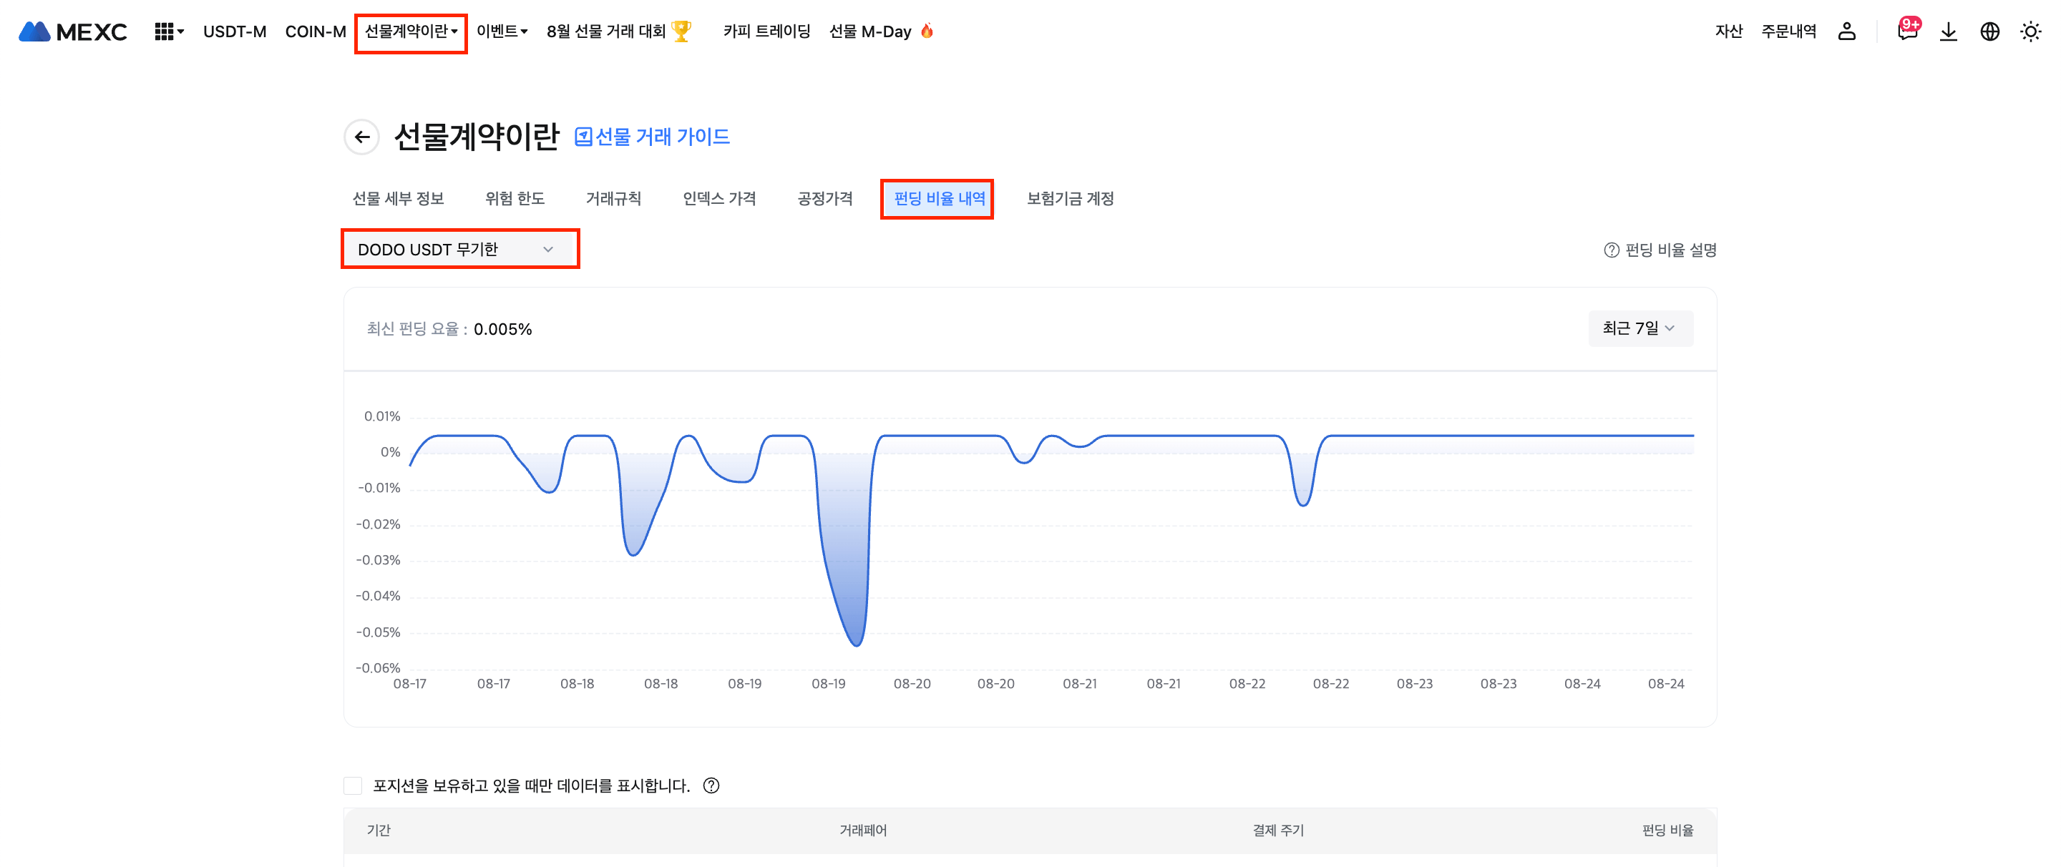
Task: Open the messages notification icon
Action: pyautogui.click(x=1907, y=32)
